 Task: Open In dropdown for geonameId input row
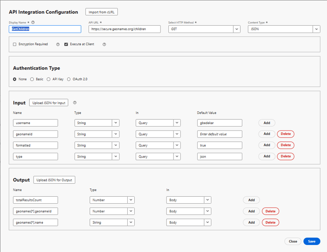pyautogui.click(x=158, y=134)
